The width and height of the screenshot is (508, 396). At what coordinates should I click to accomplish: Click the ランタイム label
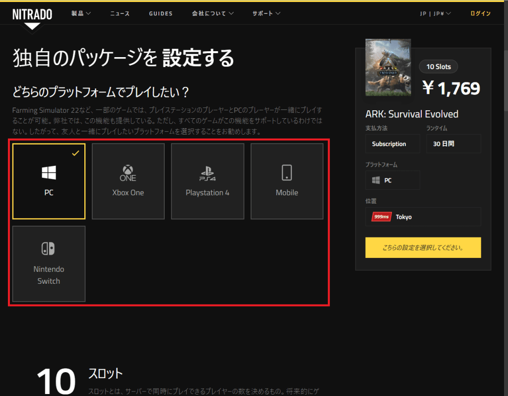click(437, 128)
